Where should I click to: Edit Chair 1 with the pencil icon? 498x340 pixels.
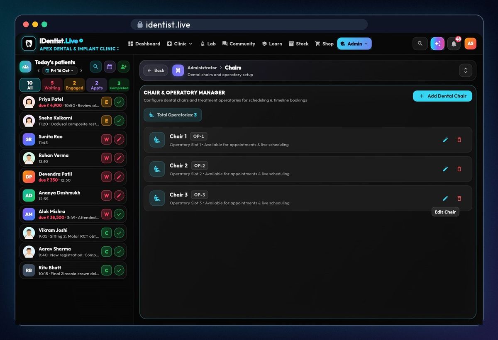click(445, 140)
